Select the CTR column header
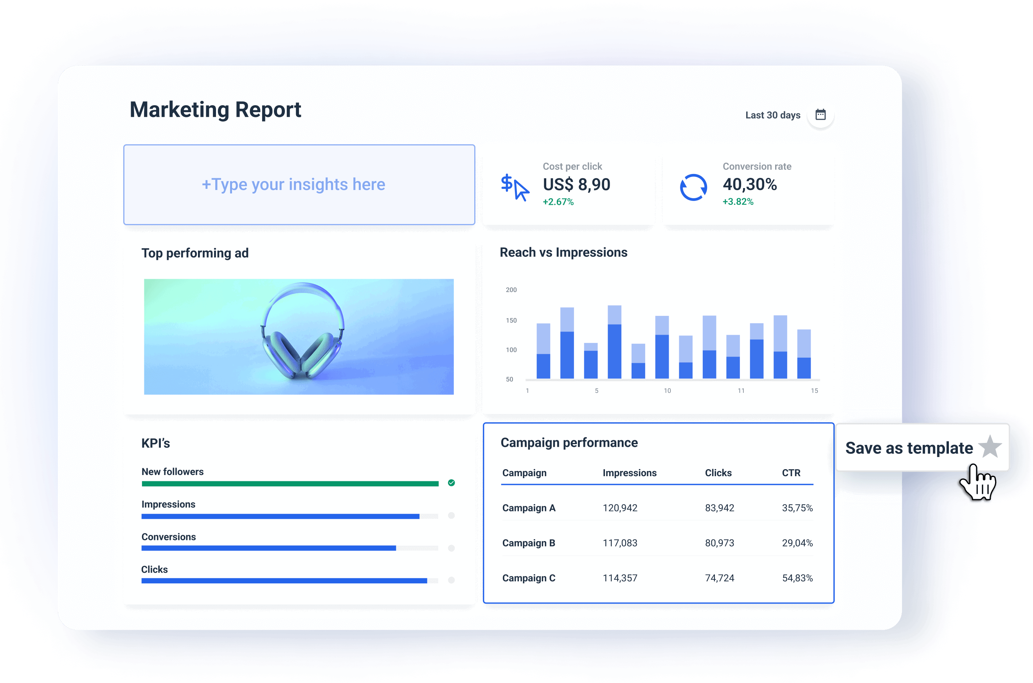 (x=791, y=473)
